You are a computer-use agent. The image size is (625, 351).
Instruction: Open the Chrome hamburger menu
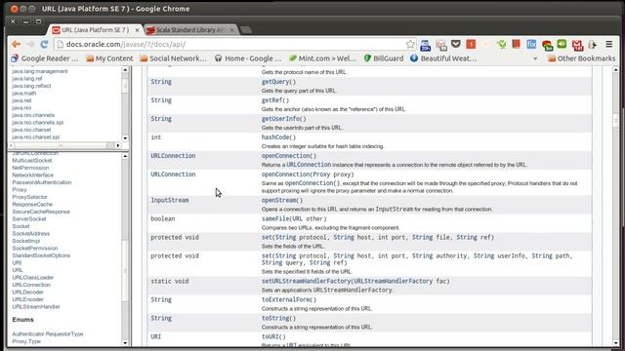click(609, 44)
